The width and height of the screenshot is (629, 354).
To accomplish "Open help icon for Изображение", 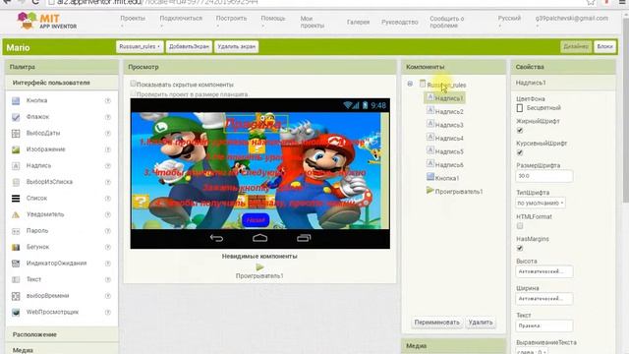I will click(x=108, y=149).
